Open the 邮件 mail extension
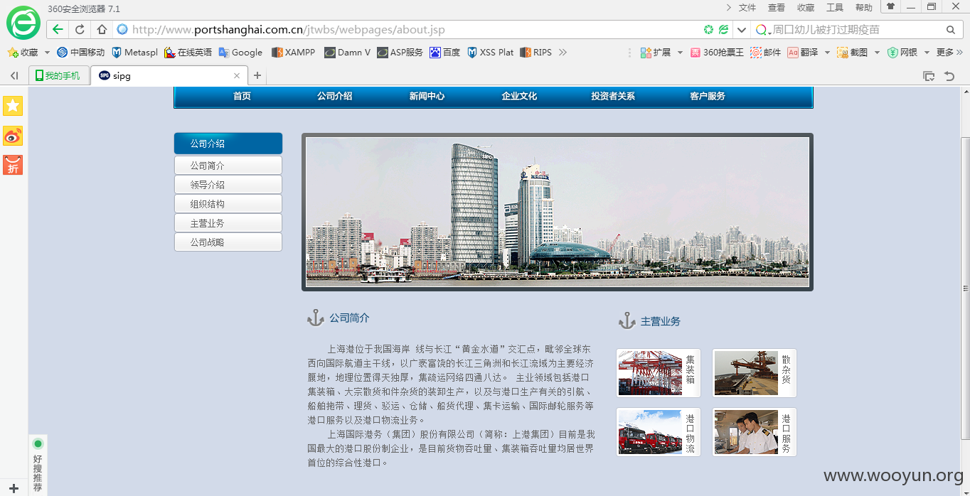970x496 pixels. point(765,52)
